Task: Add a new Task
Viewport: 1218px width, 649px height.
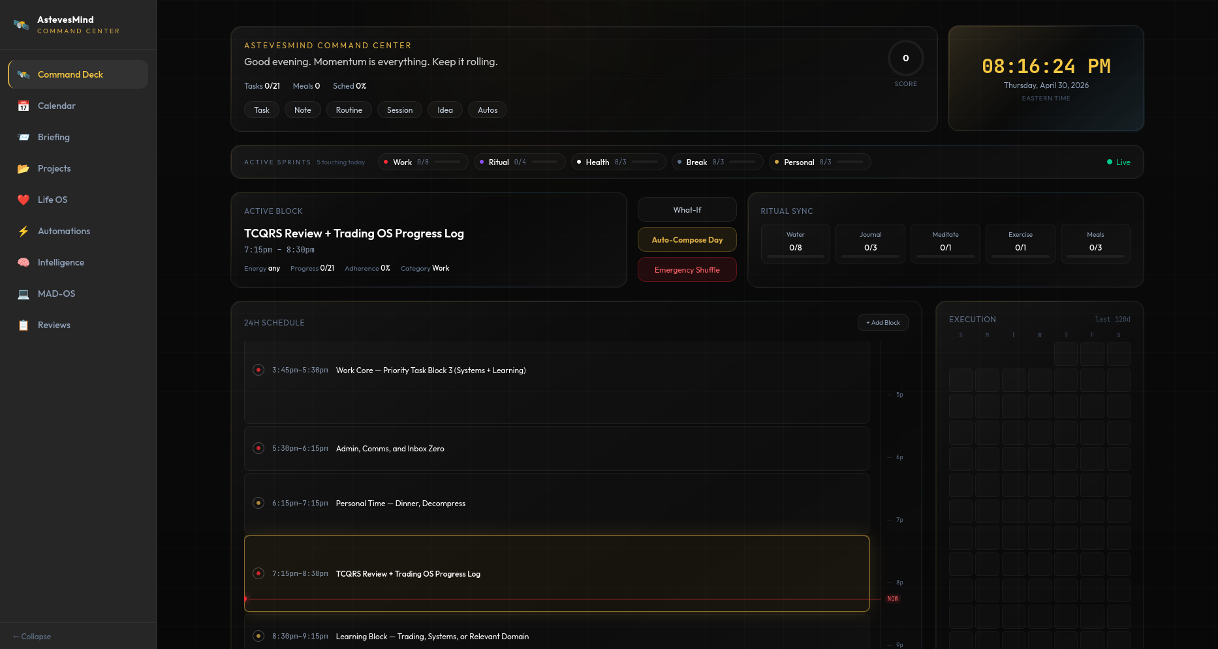Action: 262,110
